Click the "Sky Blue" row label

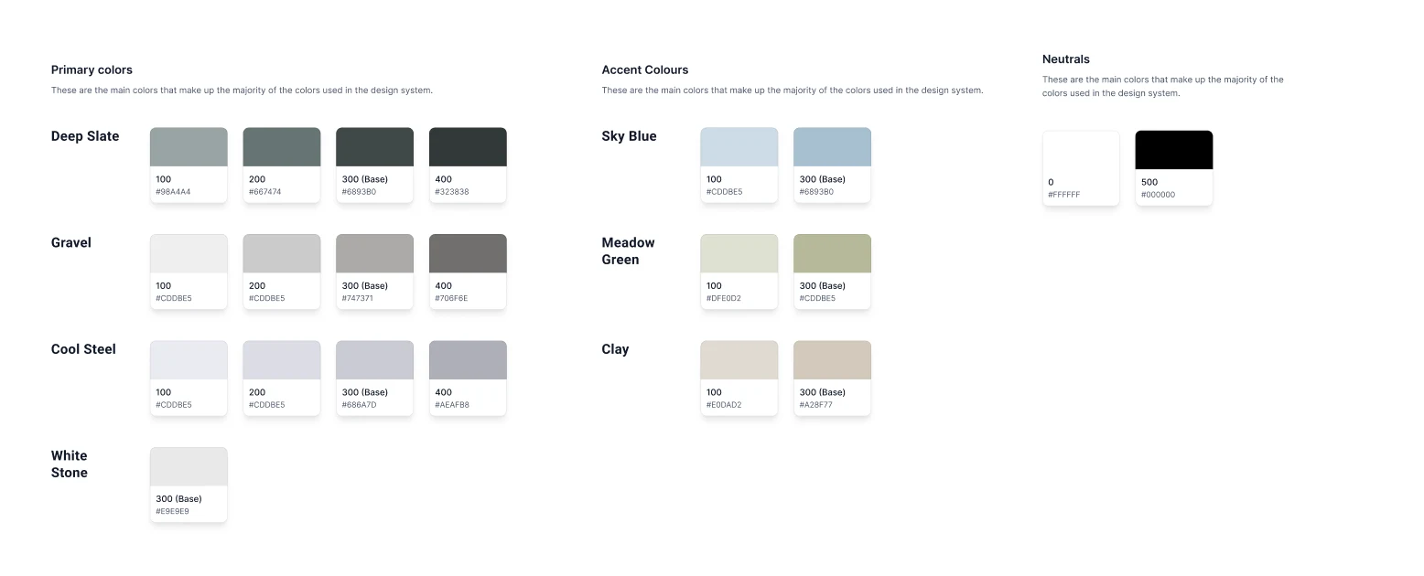pos(630,136)
